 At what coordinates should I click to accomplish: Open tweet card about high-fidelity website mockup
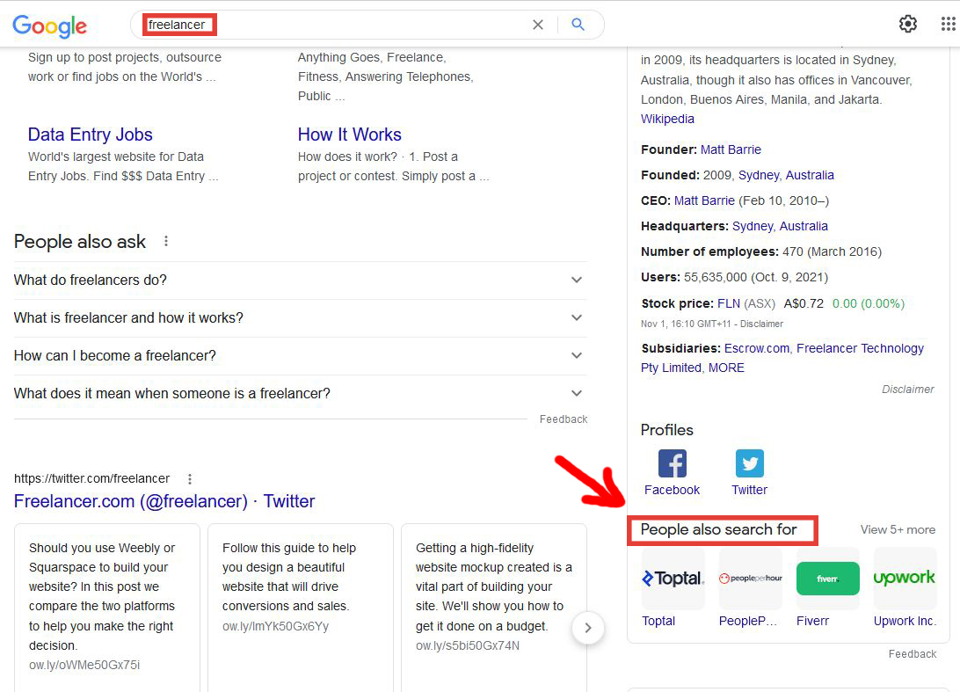click(493, 608)
